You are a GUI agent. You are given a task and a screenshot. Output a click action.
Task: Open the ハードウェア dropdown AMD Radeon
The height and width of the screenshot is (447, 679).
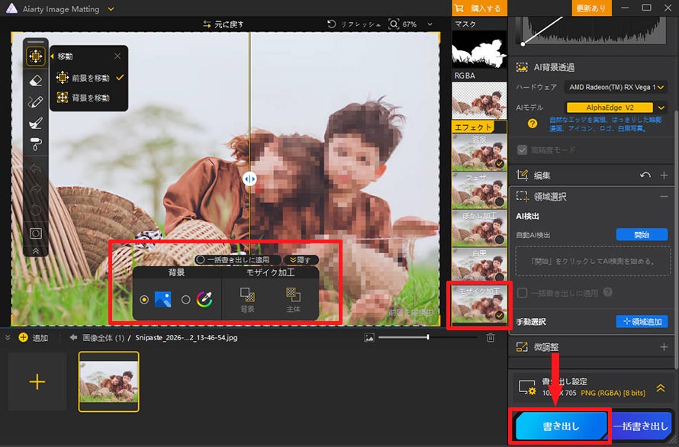point(615,87)
